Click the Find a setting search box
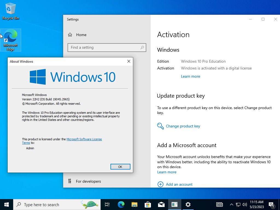280x210 pixels. (107, 48)
